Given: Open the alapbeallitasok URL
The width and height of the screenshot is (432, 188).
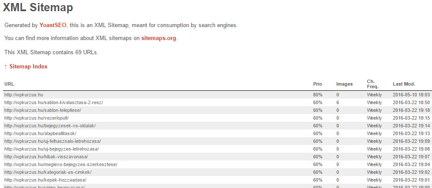Looking at the screenshot, I should [41, 133].
